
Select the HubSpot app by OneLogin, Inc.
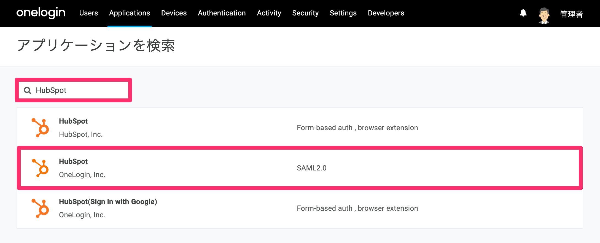(x=300, y=168)
